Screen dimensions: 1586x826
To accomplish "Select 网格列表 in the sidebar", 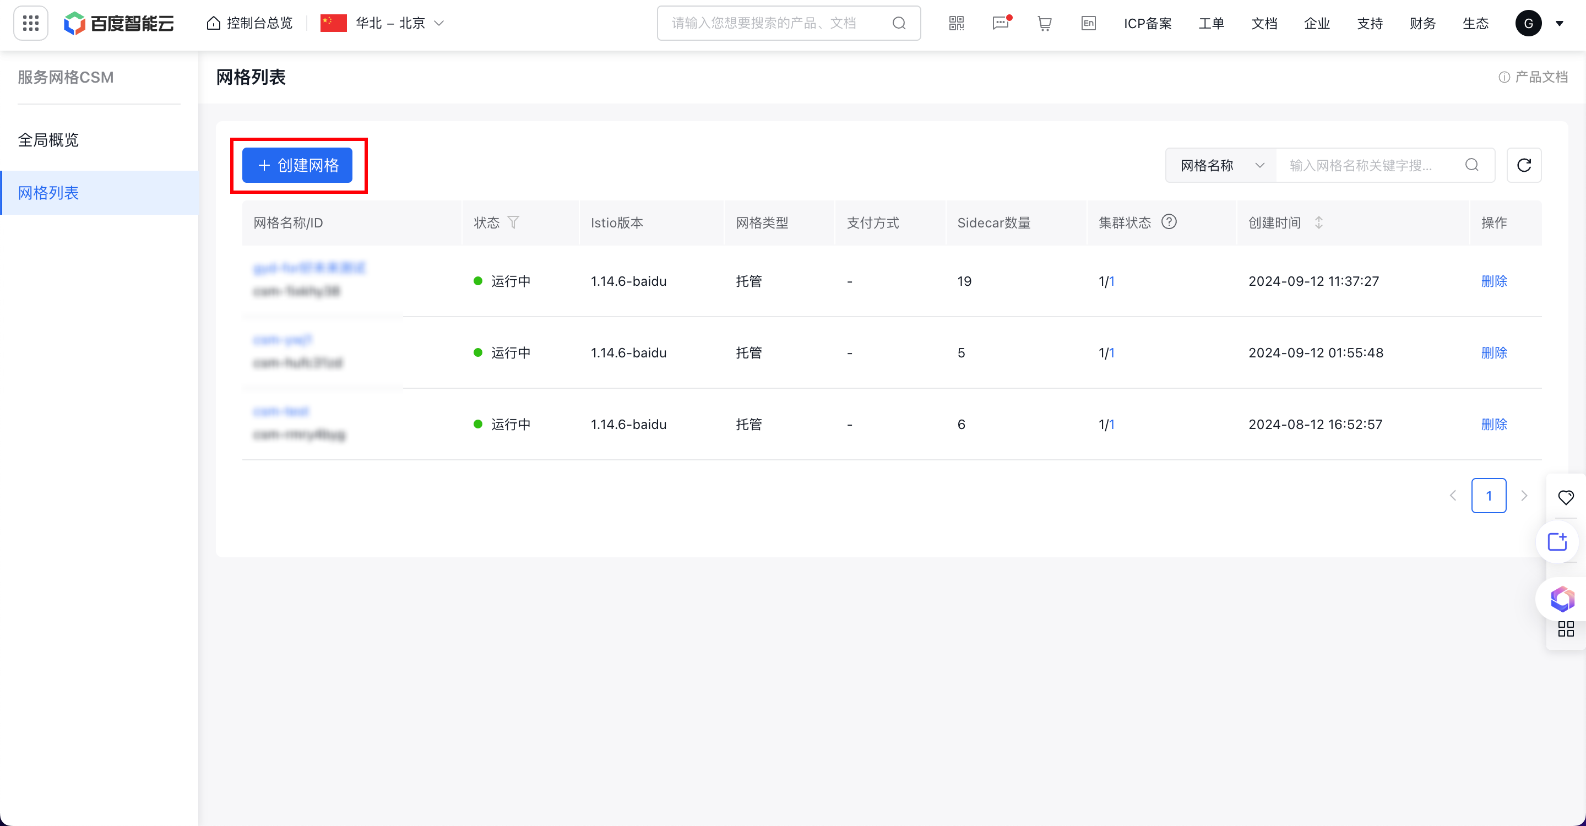I will [x=99, y=193].
